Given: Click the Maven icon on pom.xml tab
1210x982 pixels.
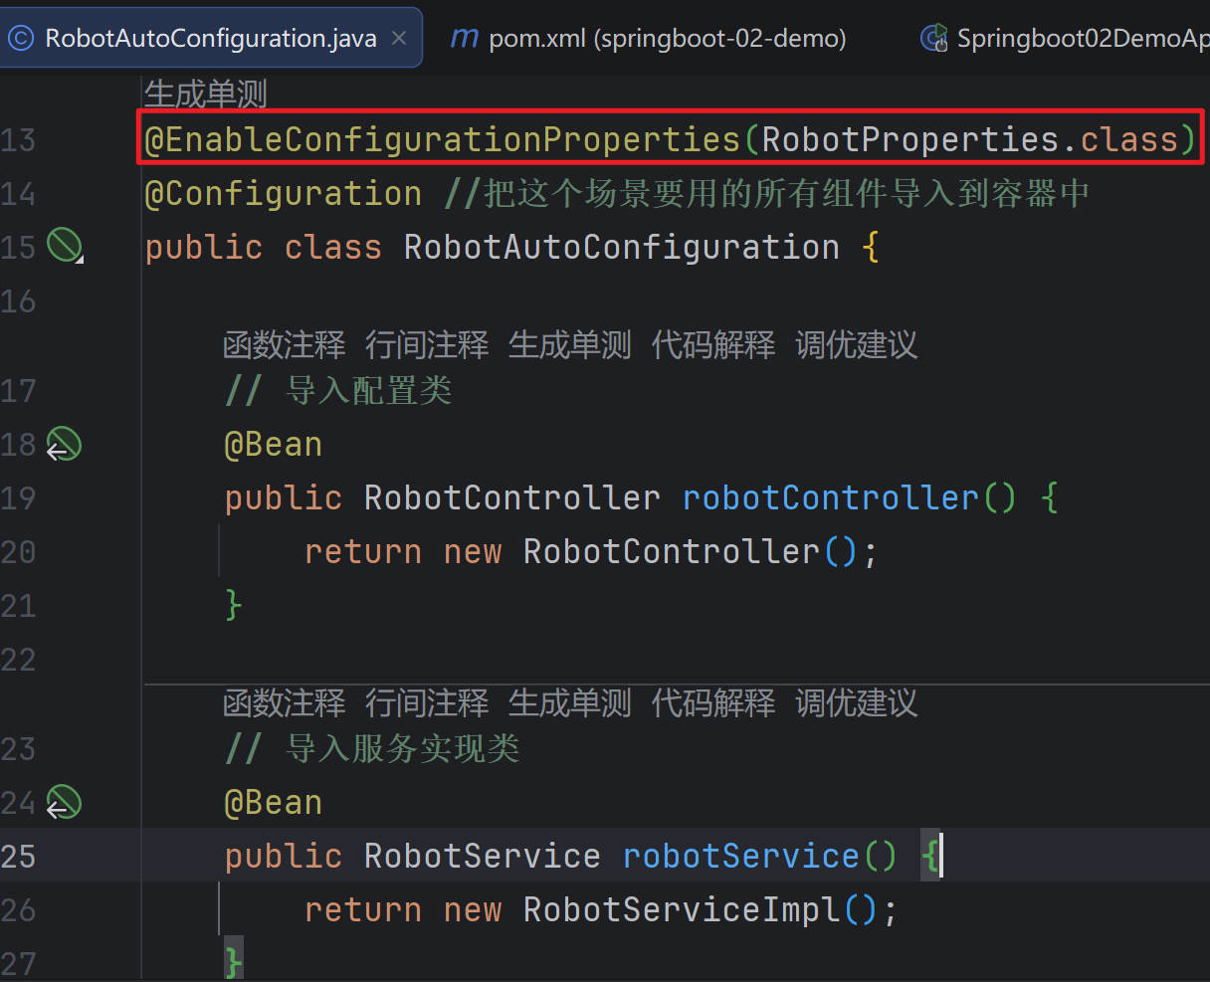Looking at the screenshot, I should click(464, 38).
